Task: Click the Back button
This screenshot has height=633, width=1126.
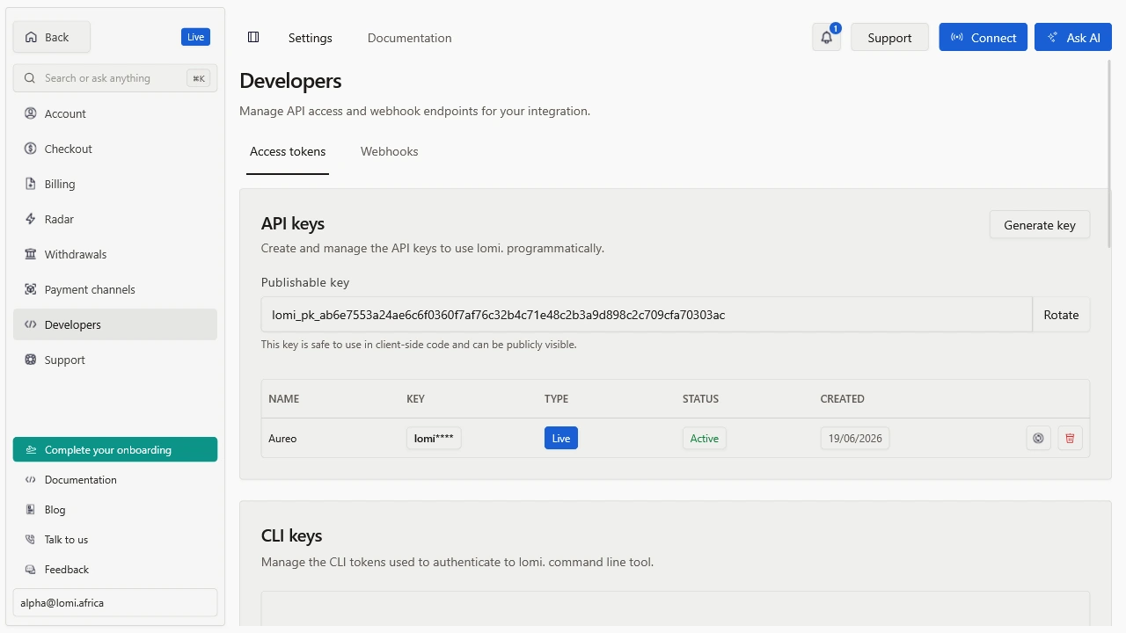Action: tap(52, 37)
